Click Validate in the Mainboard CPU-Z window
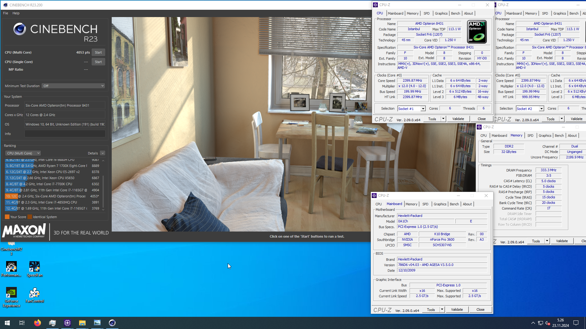The image size is (586, 329). point(457,310)
